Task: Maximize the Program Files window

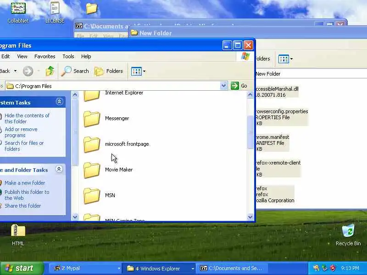Action: (x=238, y=45)
